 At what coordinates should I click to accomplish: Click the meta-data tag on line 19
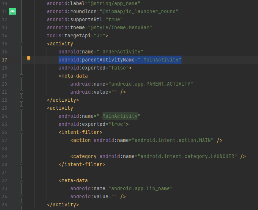[x=73, y=76]
